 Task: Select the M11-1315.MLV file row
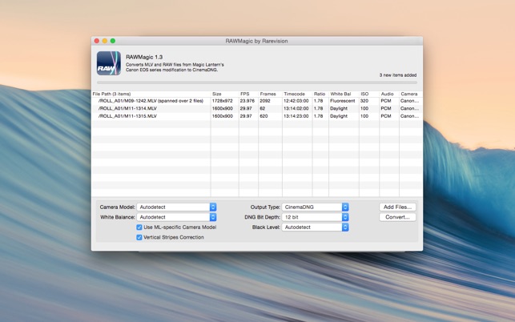(151, 116)
